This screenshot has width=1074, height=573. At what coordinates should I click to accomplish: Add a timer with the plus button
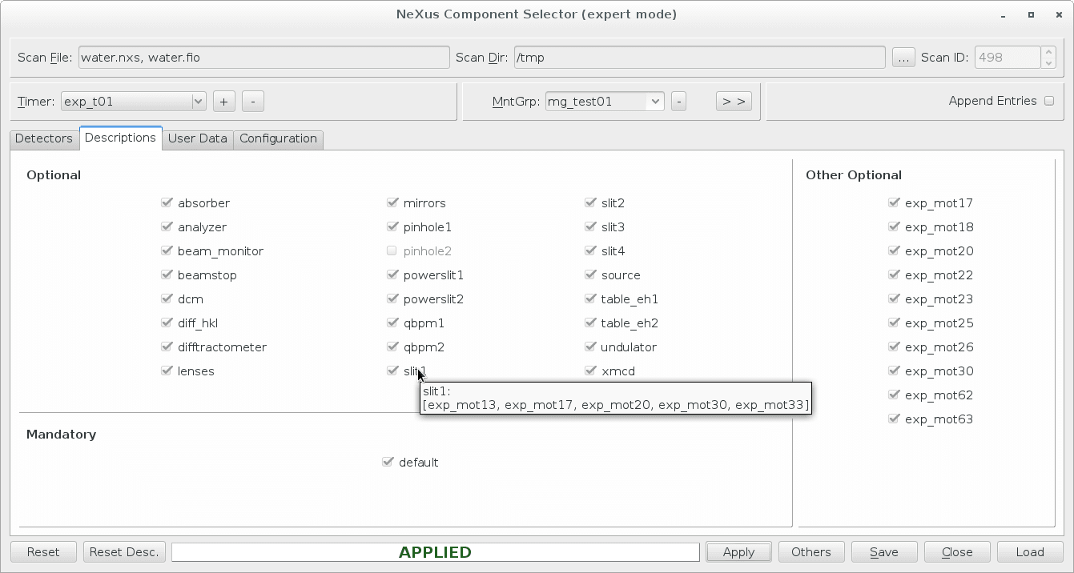[x=223, y=101]
